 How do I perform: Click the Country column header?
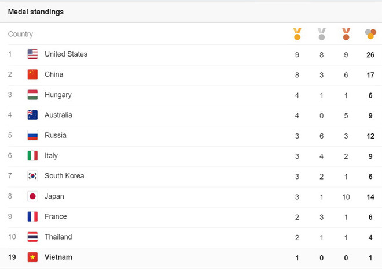[20, 34]
